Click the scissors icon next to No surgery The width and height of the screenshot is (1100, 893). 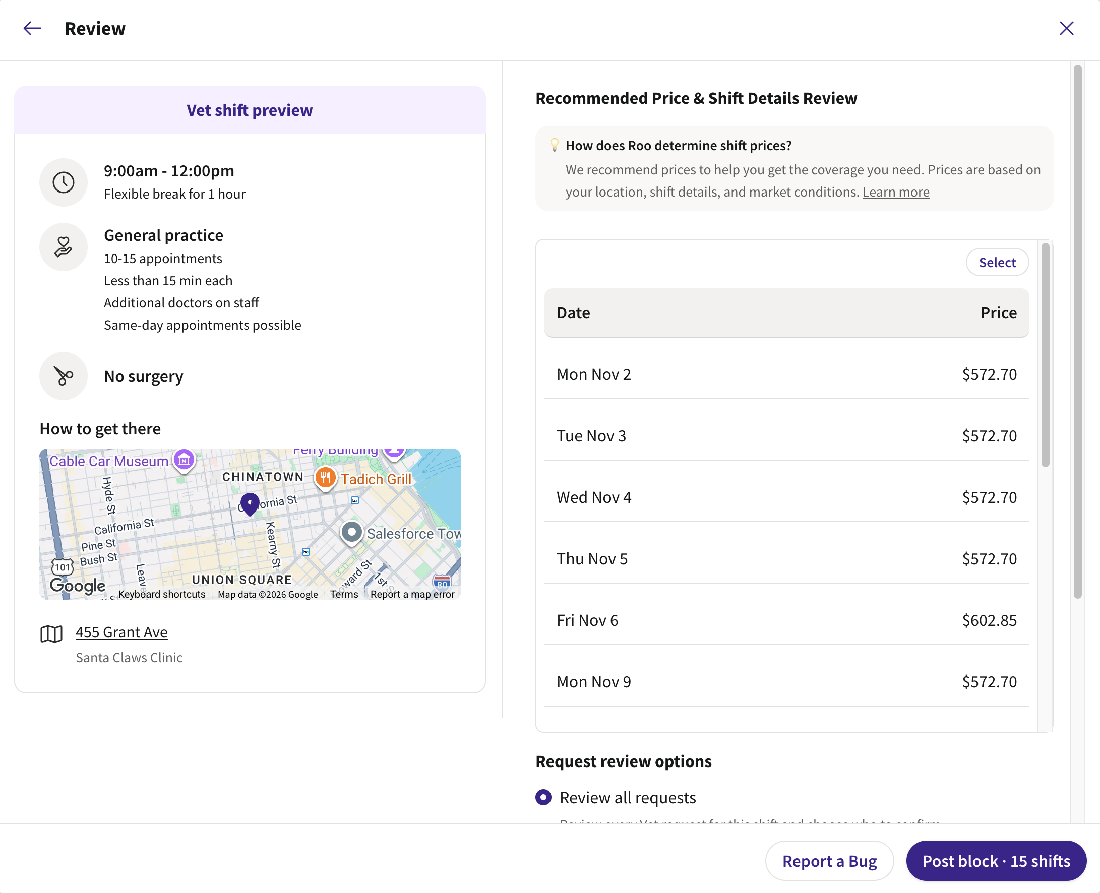(64, 376)
